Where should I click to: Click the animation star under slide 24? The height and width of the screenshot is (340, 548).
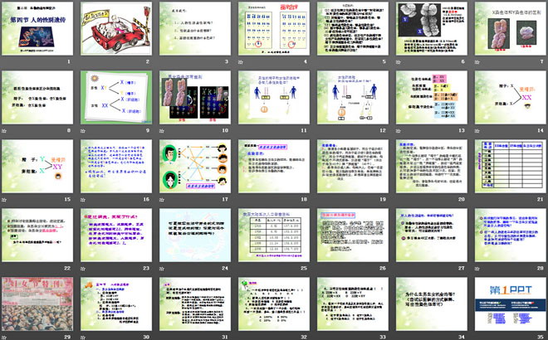pyautogui.click(x=162, y=269)
